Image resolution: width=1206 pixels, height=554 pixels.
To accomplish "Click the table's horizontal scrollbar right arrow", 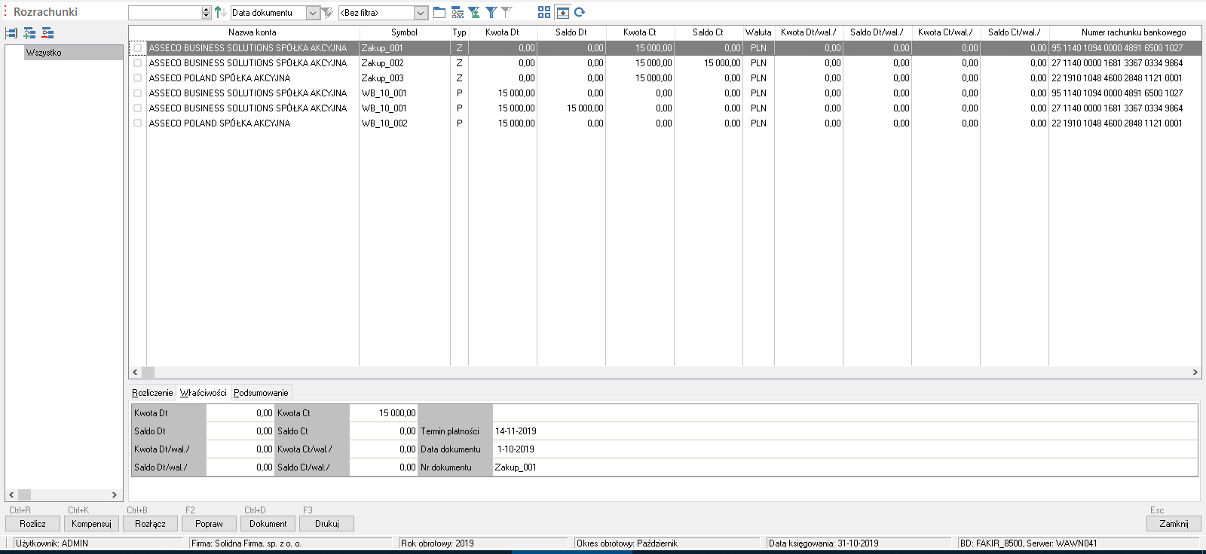I will click(1195, 372).
